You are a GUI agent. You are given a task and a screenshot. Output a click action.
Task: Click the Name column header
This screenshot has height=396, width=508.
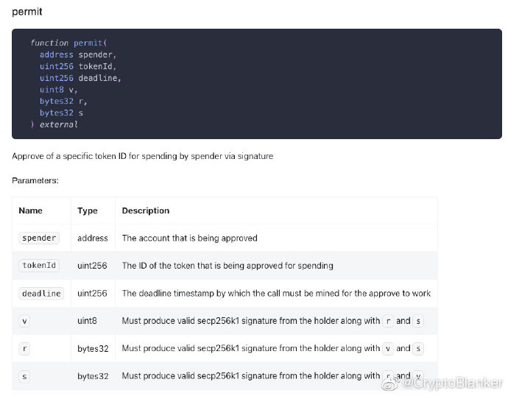[31, 211]
